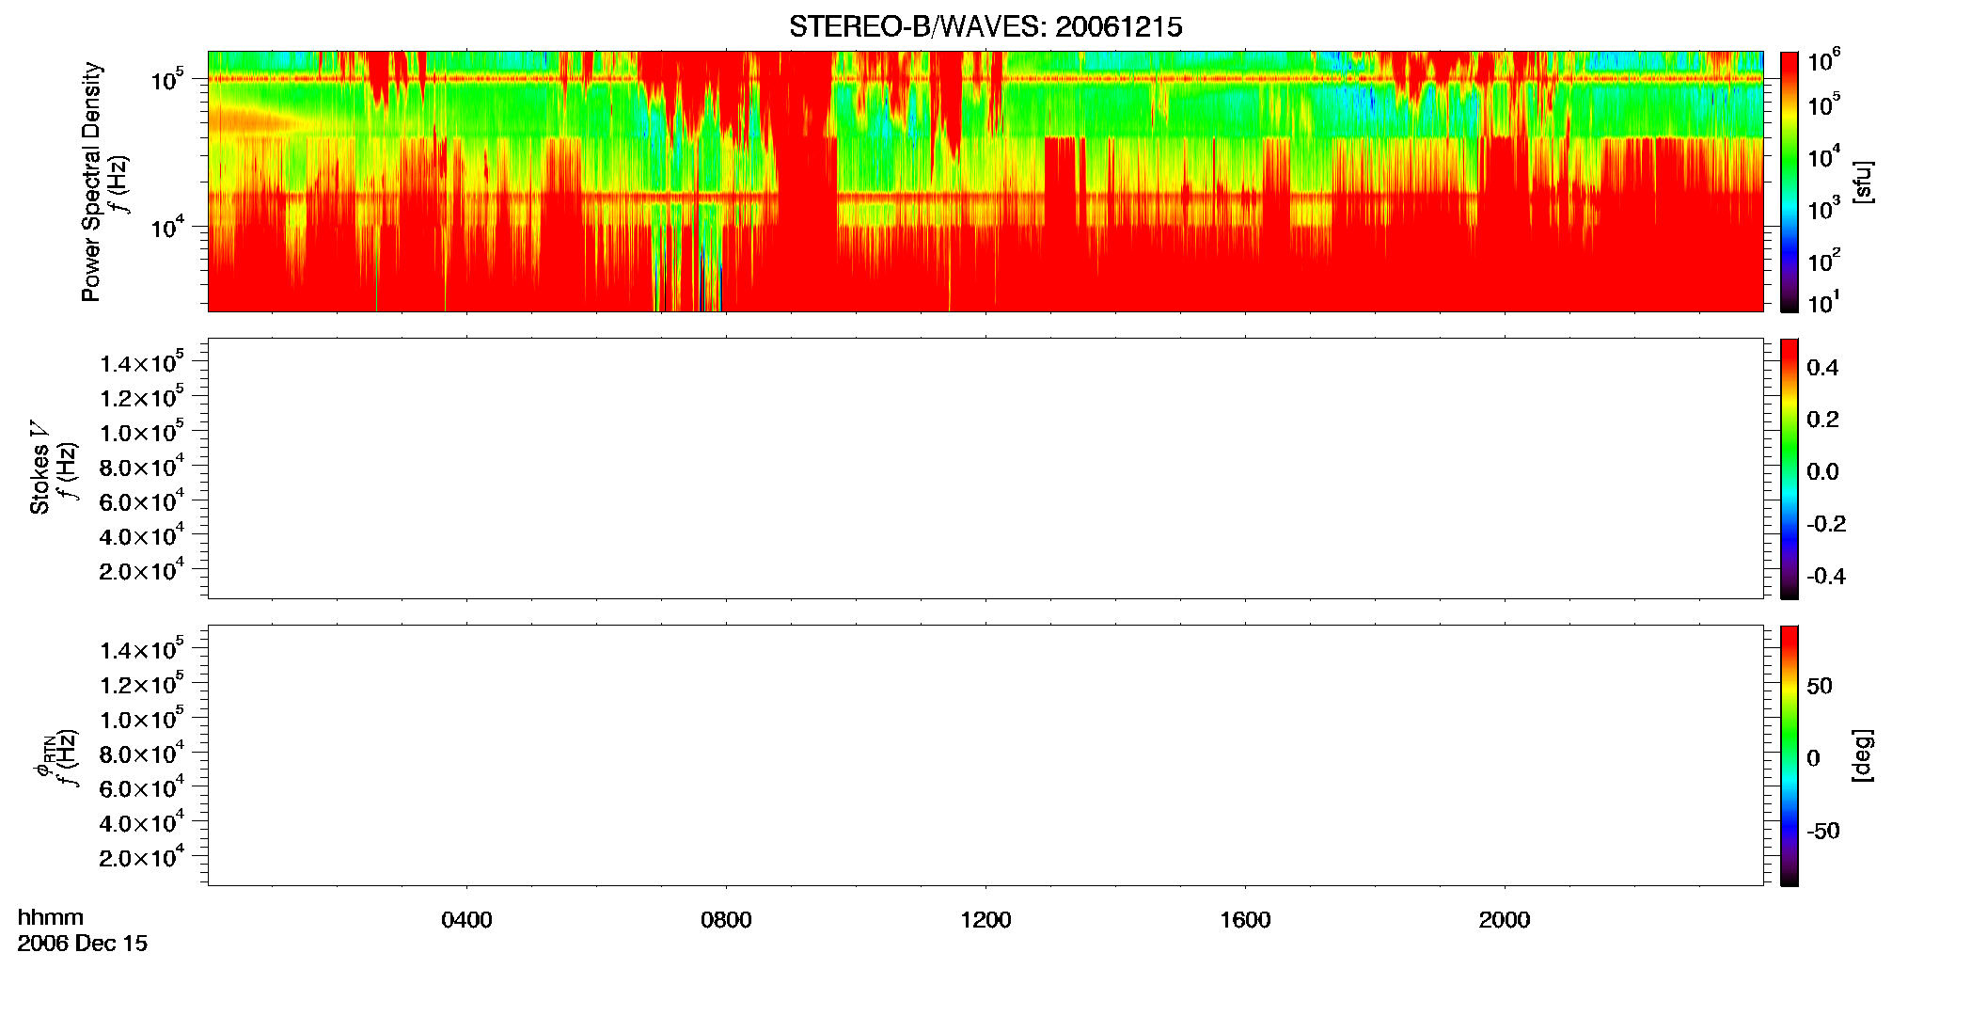Click the 0.0 tick on Stokes color bar
The image size is (1971, 1016).
click(1822, 472)
